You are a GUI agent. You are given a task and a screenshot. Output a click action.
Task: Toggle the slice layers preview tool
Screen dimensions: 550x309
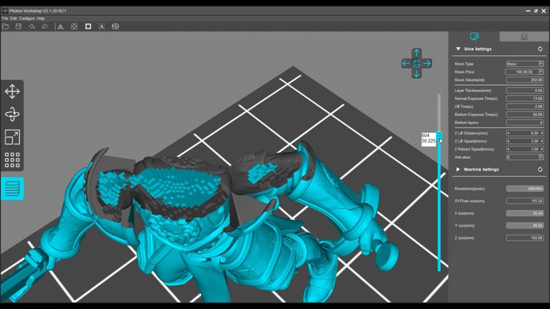point(12,188)
